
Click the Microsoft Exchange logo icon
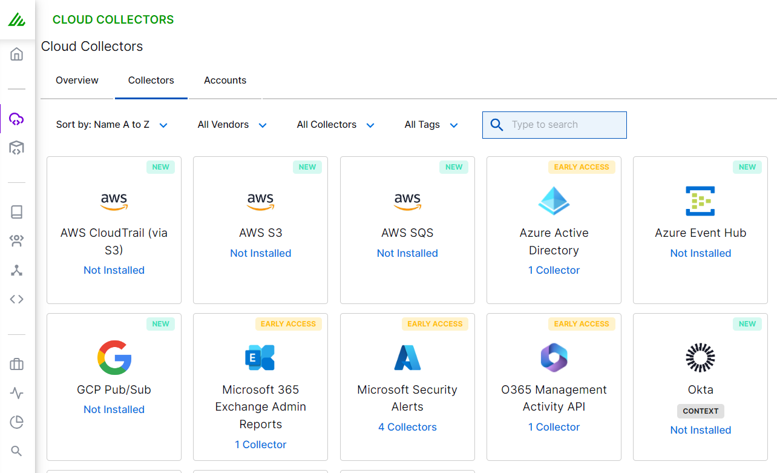tap(260, 357)
